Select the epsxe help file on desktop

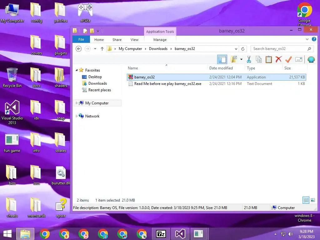61,208
